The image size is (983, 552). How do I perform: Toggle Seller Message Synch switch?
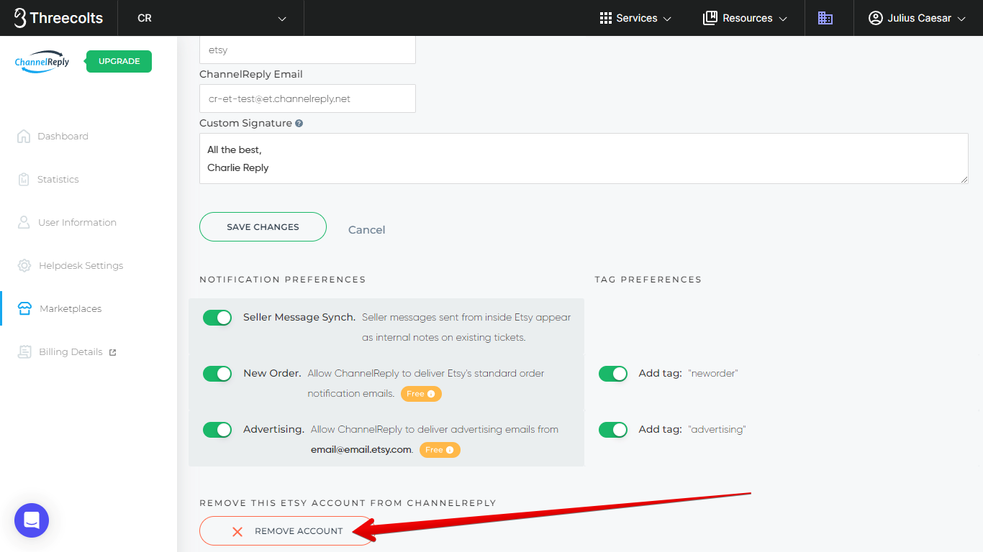(217, 318)
